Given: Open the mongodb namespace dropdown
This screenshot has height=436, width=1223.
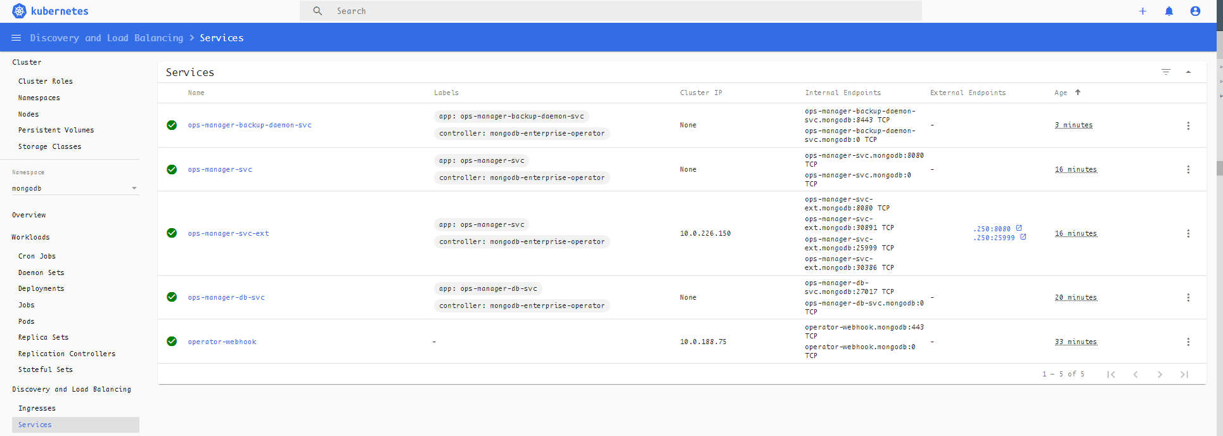Looking at the screenshot, I should click(x=75, y=188).
